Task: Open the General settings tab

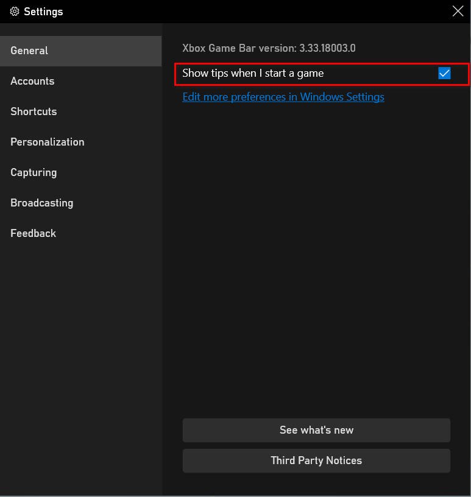Action: [x=81, y=51]
